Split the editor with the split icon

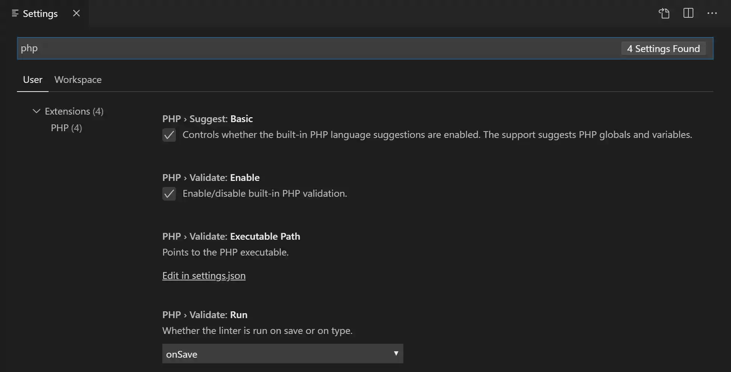tap(688, 13)
